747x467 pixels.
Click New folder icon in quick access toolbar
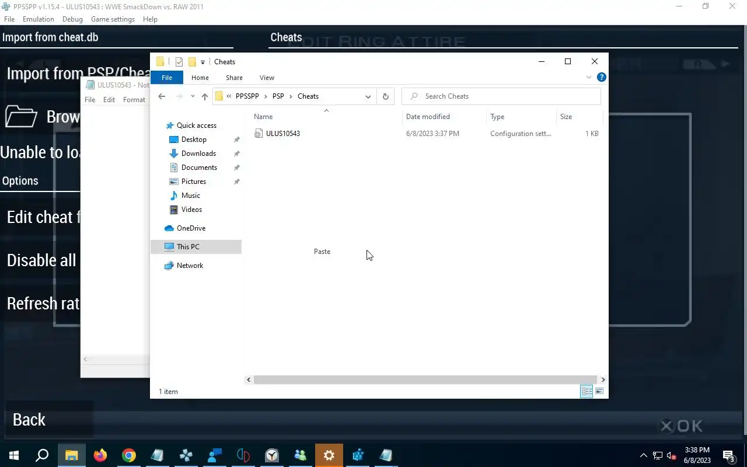(192, 62)
